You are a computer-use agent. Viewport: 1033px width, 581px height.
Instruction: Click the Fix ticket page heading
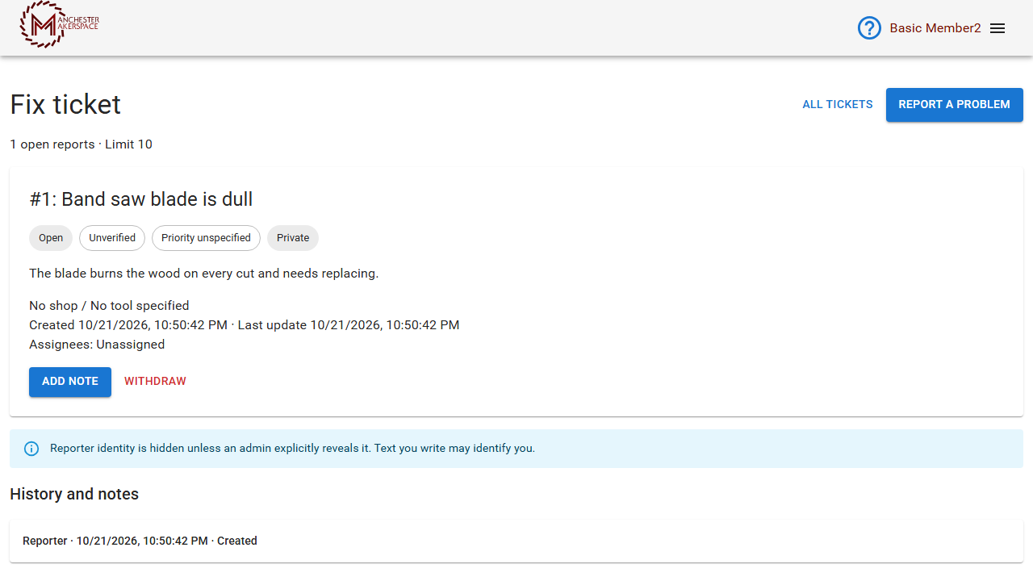point(65,105)
